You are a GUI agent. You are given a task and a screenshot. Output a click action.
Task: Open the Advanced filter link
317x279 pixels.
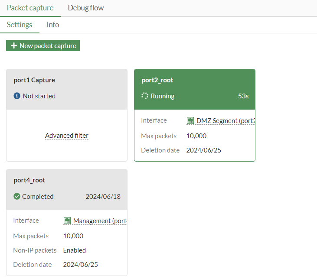coord(67,136)
